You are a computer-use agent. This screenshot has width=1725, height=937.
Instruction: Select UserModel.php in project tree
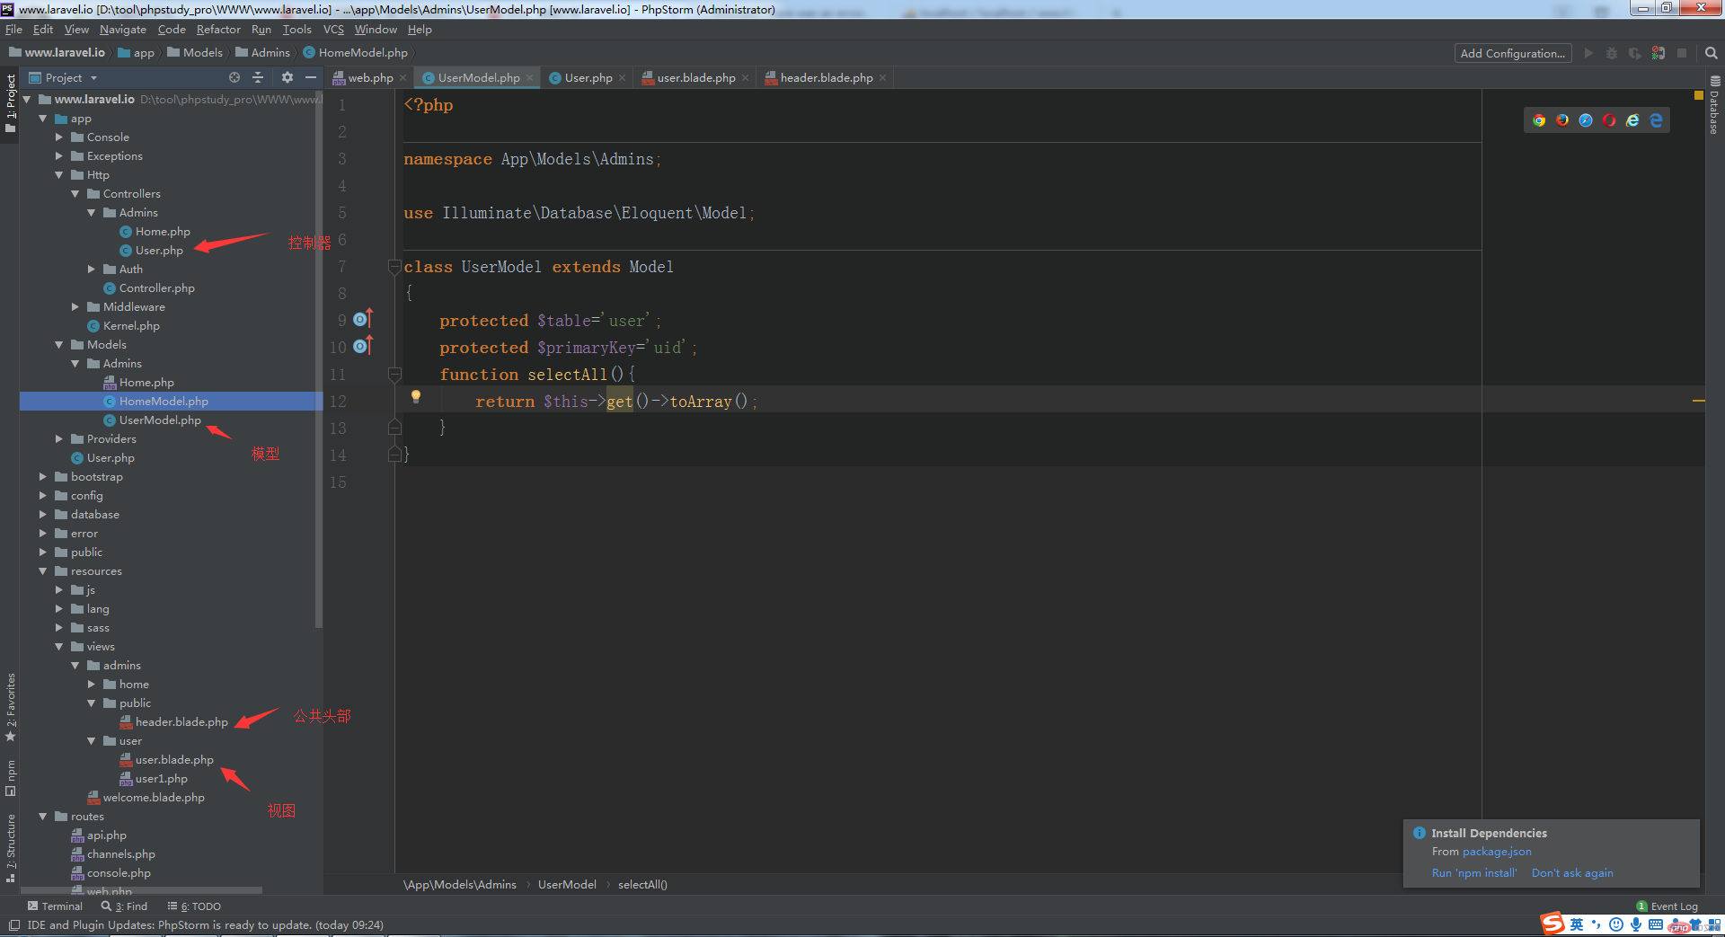pyautogui.click(x=160, y=420)
